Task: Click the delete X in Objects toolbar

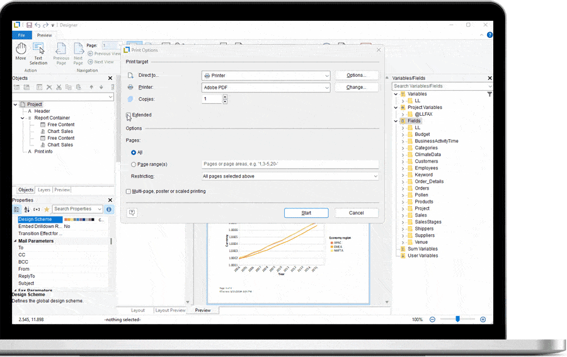Action: (49, 87)
